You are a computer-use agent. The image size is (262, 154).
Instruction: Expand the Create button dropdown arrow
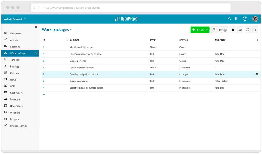click(x=207, y=30)
